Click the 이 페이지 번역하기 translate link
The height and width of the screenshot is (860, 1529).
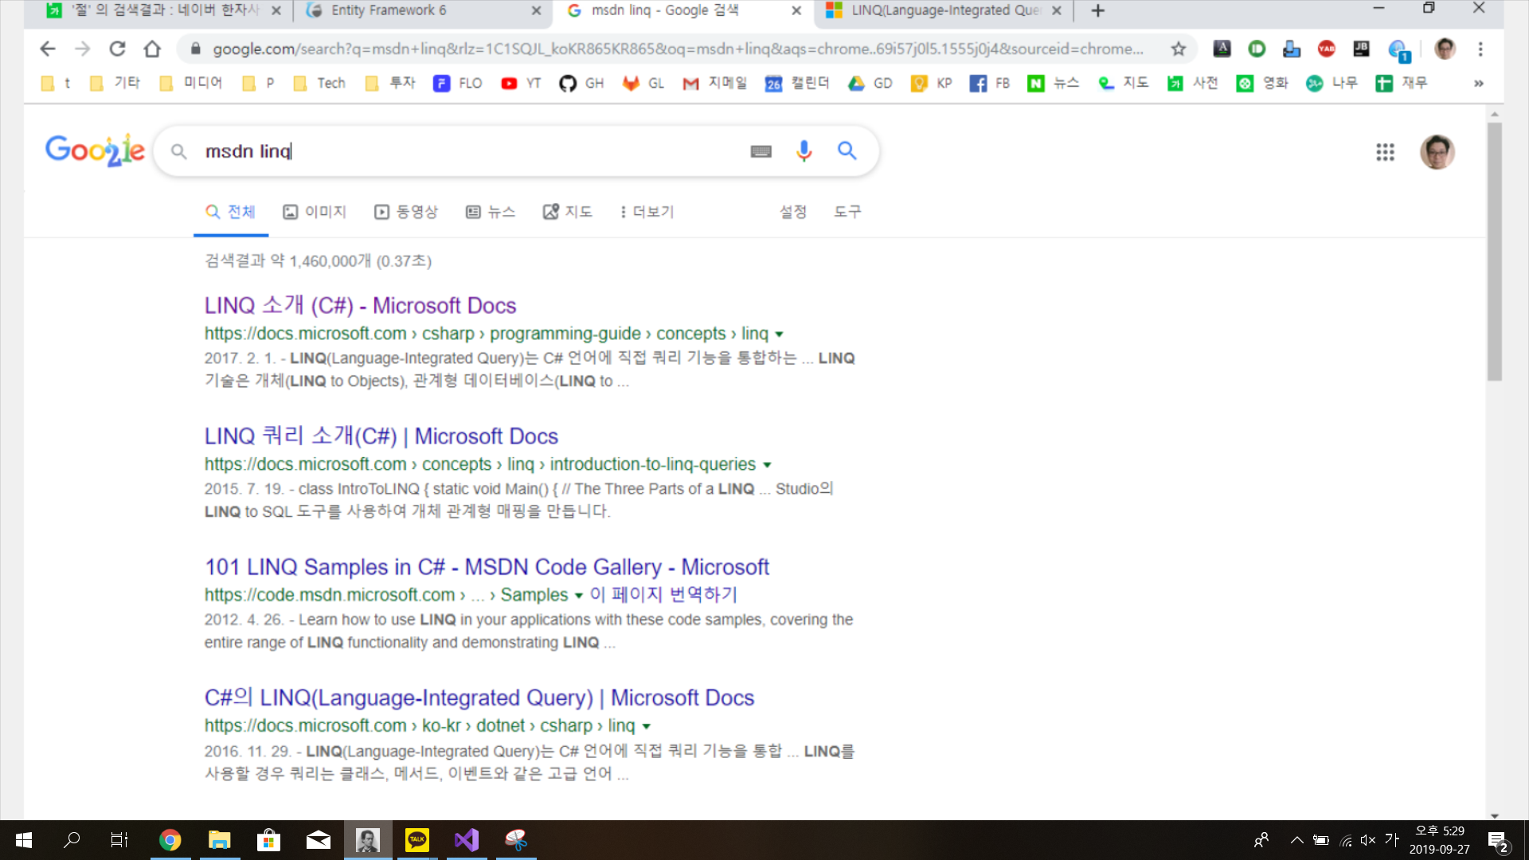(663, 595)
